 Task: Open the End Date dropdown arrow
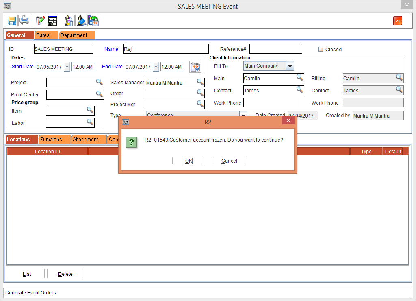coord(156,67)
